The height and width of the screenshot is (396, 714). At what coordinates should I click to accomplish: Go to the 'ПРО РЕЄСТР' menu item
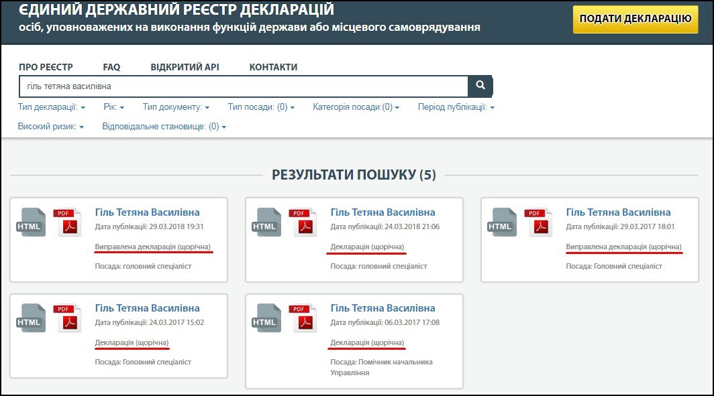click(x=46, y=67)
